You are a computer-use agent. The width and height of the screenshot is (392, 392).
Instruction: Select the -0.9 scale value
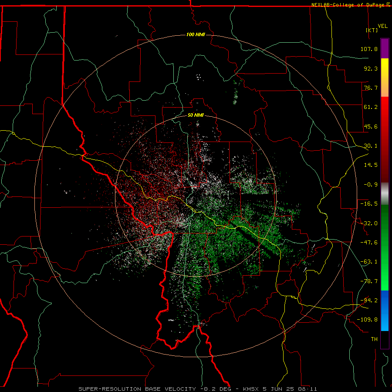click(371, 185)
